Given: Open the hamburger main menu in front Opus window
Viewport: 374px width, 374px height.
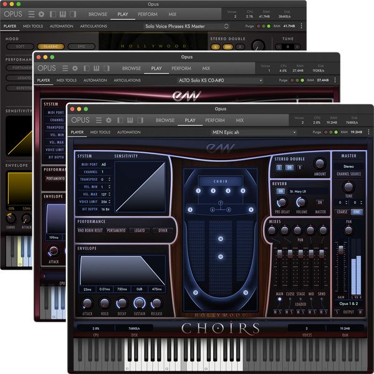Looking at the screenshot, I should [x=98, y=120].
